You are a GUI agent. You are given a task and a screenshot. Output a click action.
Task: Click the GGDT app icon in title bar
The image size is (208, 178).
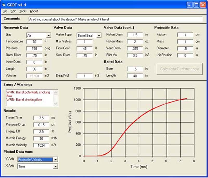click(x=4, y=5)
